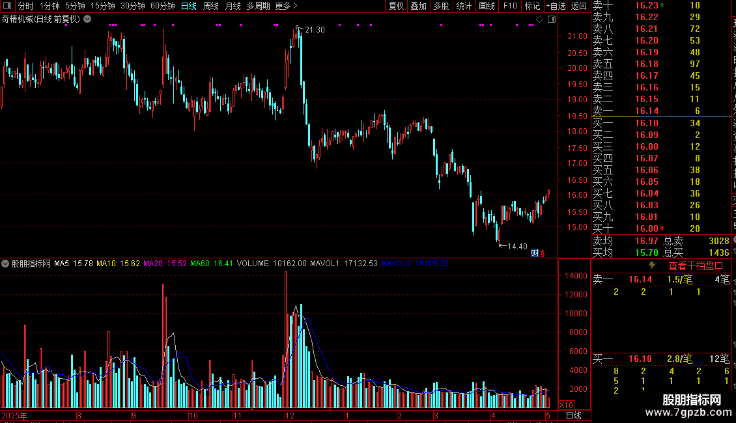Open 查看千档盘口 link
736x423 pixels.
click(x=696, y=266)
